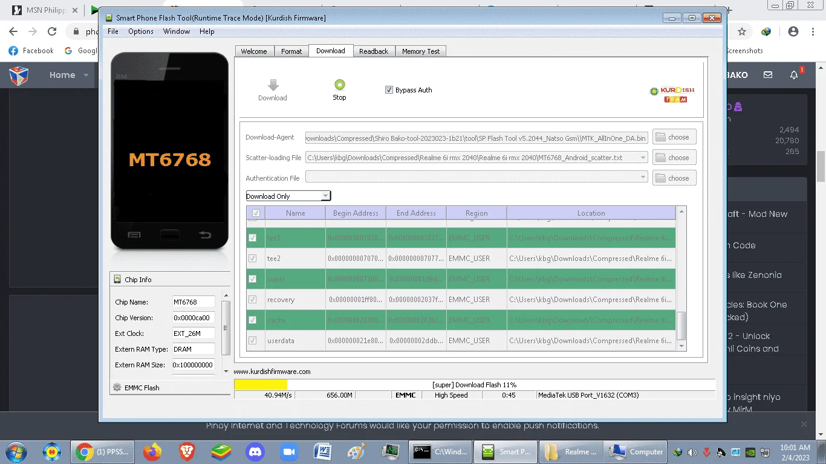Click the volume icon in system tray
Image resolution: width=826 pixels, height=464 pixels.
coord(692,452)
